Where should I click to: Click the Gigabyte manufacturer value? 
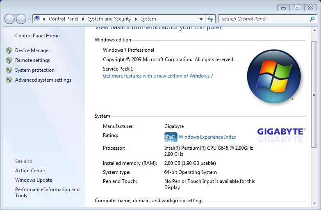pyautogui.click(x=174, y=126)
